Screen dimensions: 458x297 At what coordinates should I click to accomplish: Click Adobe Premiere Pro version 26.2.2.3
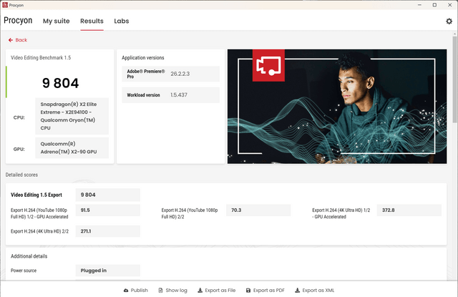coord(180,74)
